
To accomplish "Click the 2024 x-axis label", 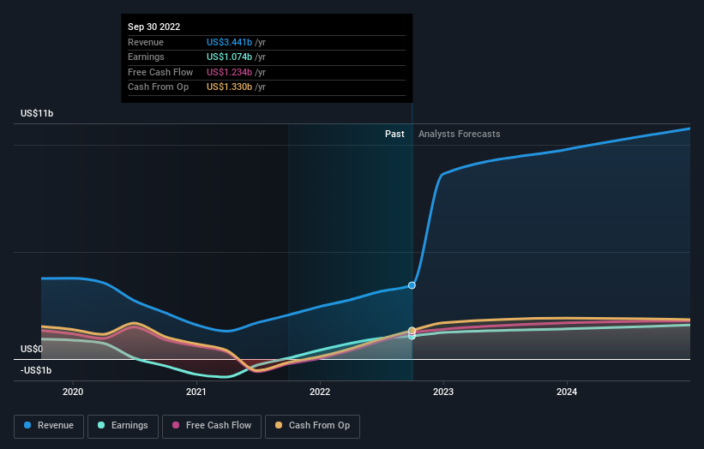I will (x=567, y=392).
